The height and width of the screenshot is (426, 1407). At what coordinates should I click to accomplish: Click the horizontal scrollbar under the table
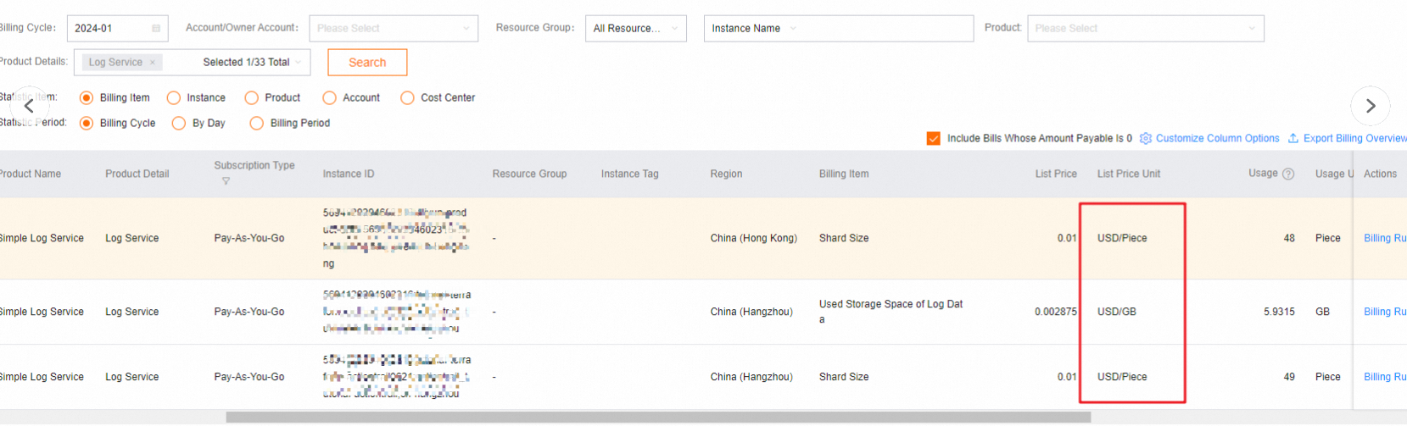(x=657, y=418)
